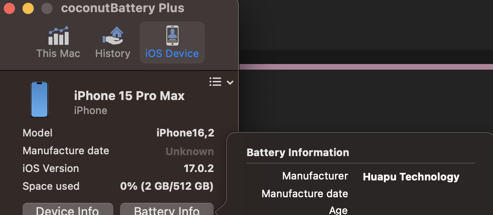This screenshot has height=215, width=493.
Task: Open the device list icon
Action: 216,82
